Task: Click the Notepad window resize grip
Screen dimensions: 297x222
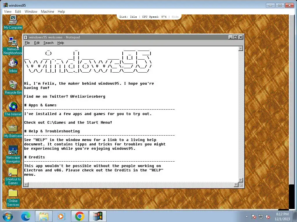Action: click(241, 185)
